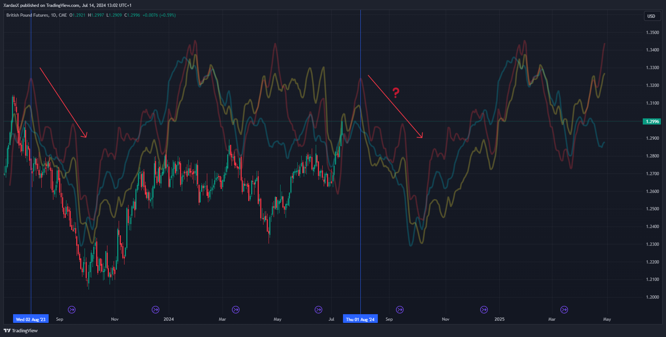Click the 1.3300 price axis label
The width and height of the screenshot is (666, 337).
[x=653, y=68]
